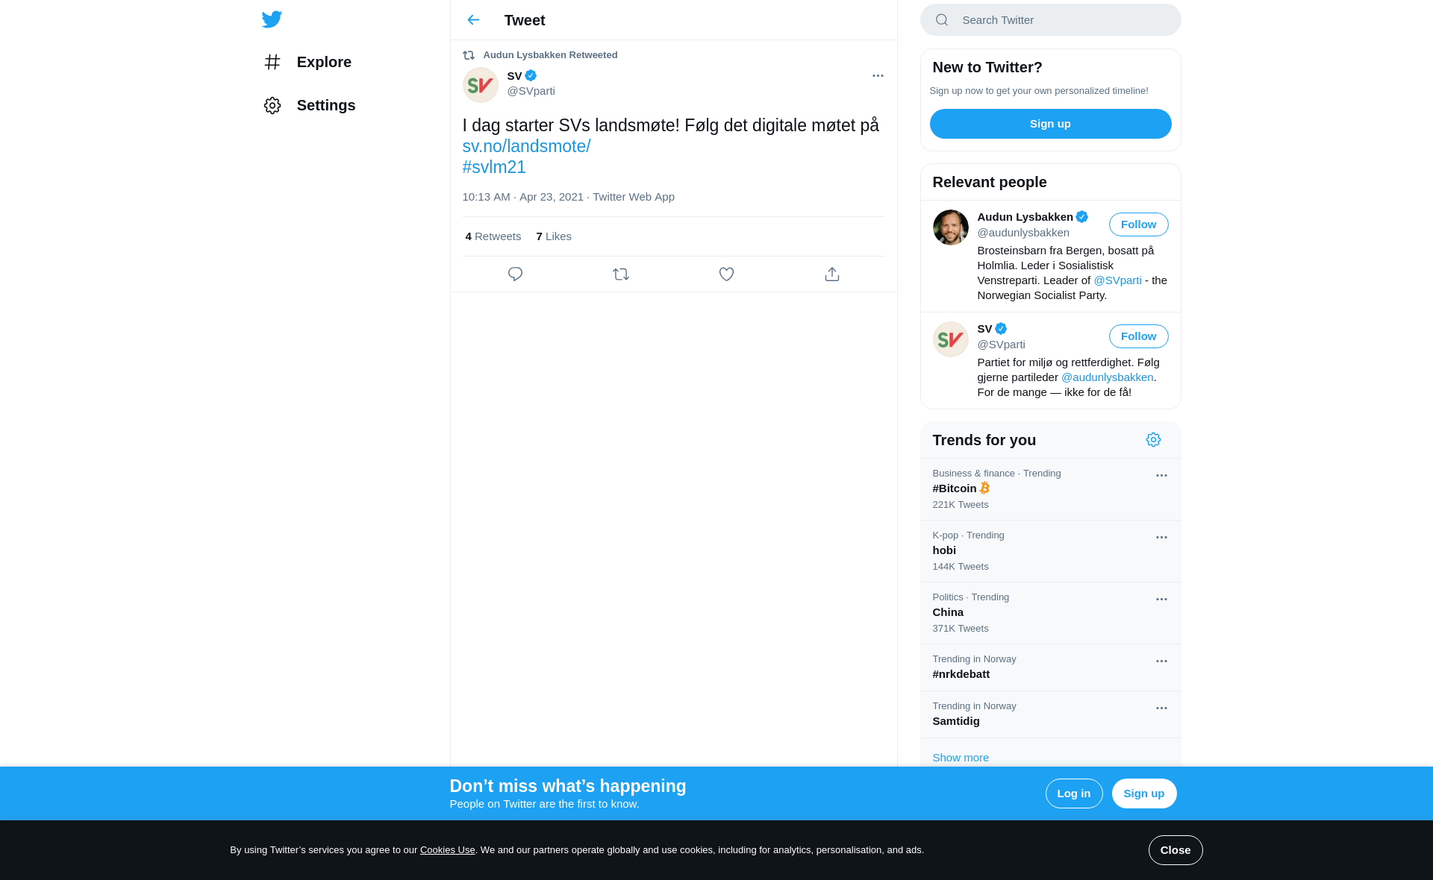The image size is (1433, 880).
Task: Click the Explore hashtag icon
Action: click(272, 62)
